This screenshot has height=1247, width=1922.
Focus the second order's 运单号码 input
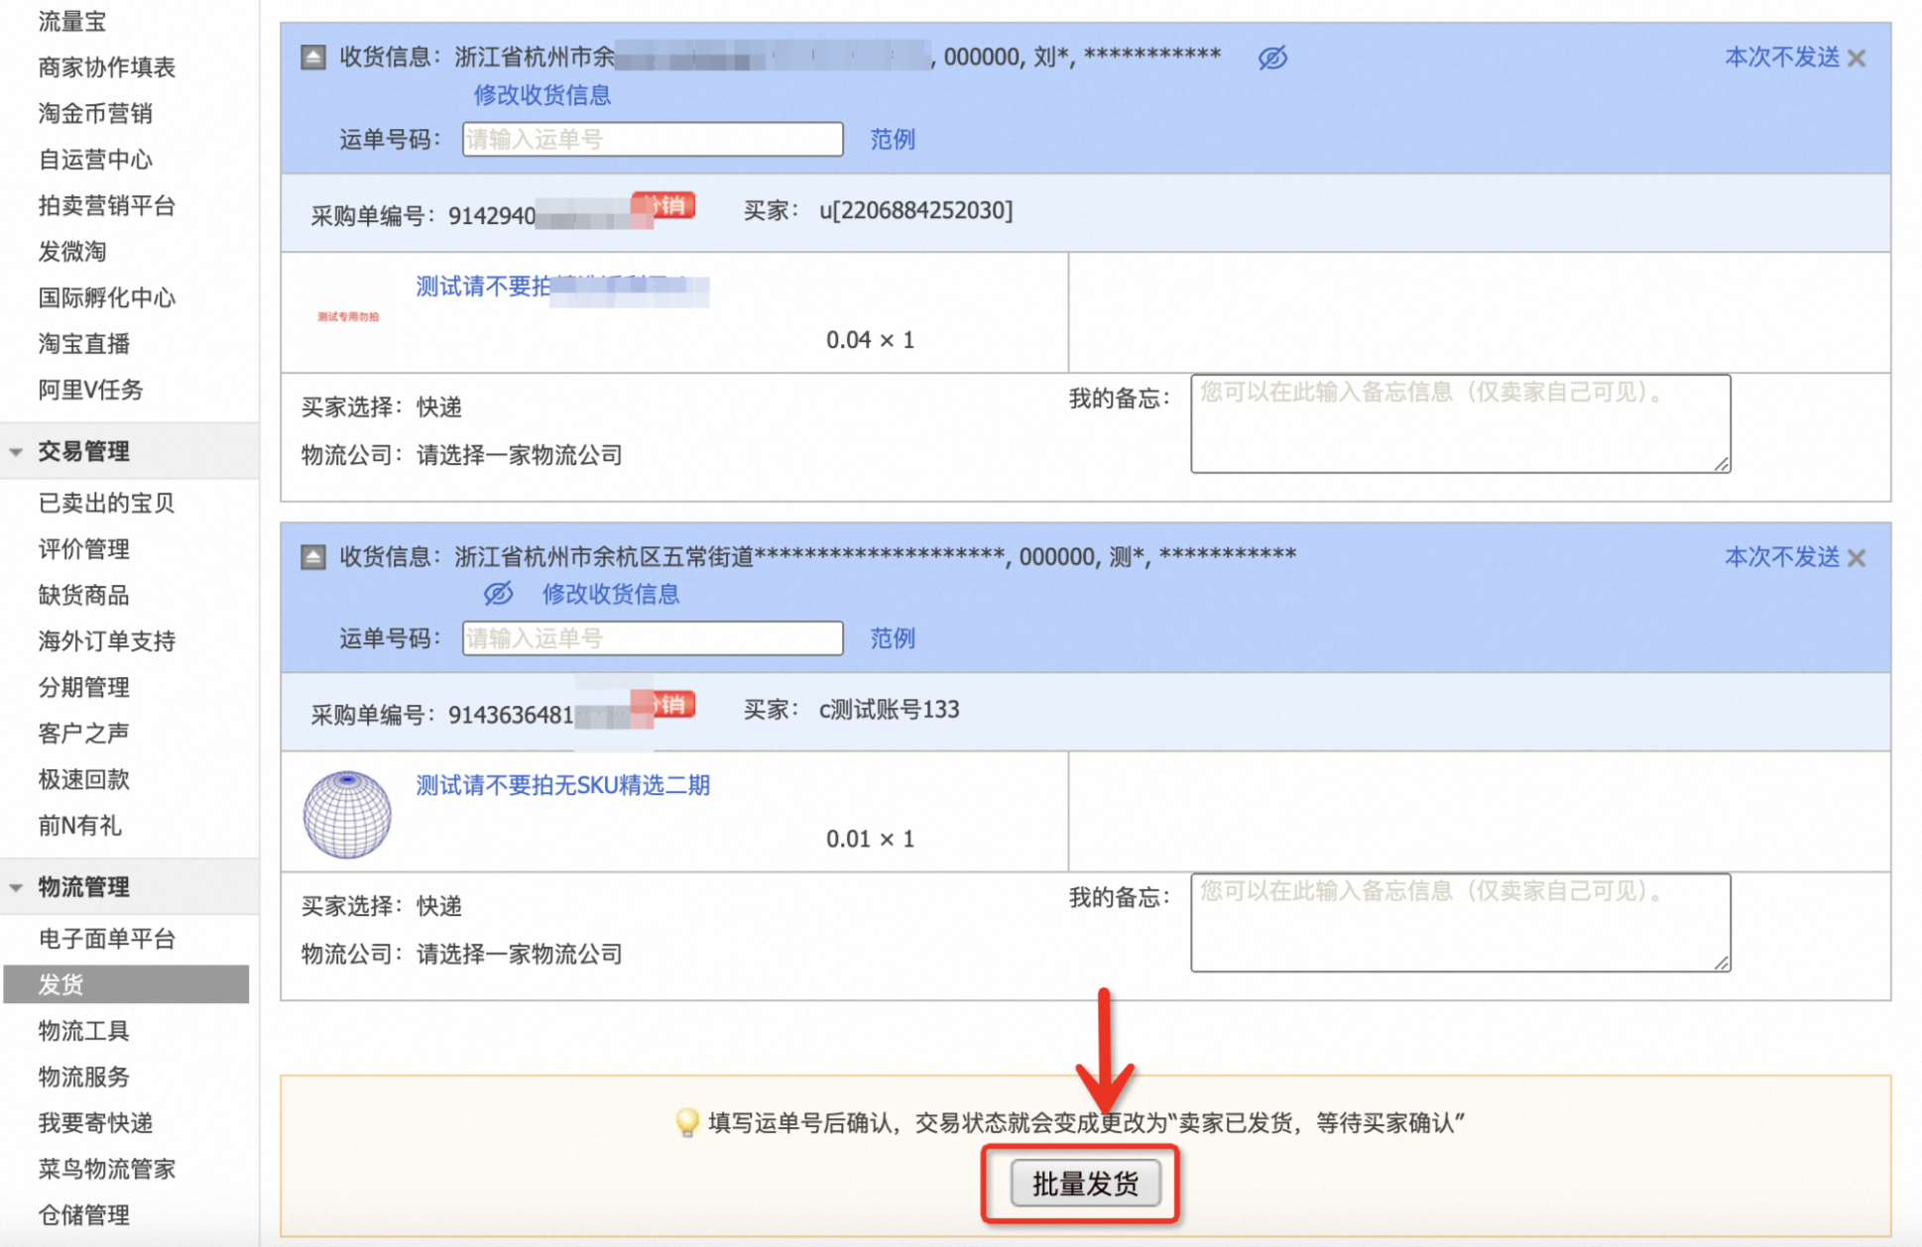(653, 638)
